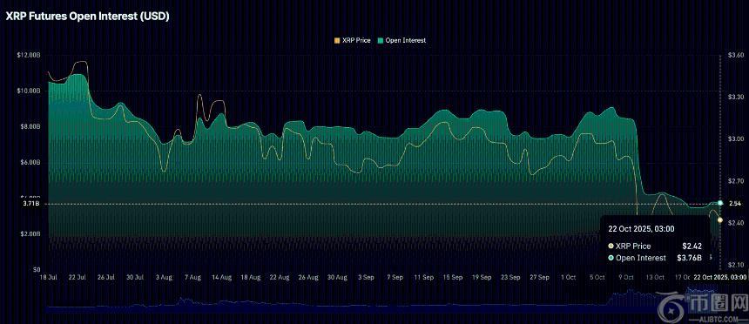Click the $10.00B left axis label
749x324 pixels.
click(30, 91)
